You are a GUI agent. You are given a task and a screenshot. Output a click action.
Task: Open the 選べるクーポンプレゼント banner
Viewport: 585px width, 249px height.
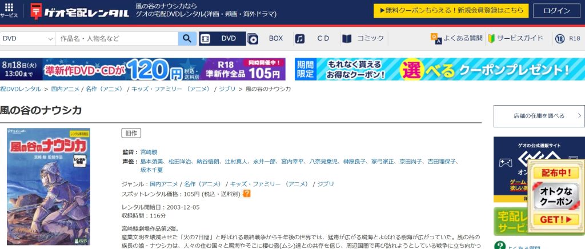(440, 69)
